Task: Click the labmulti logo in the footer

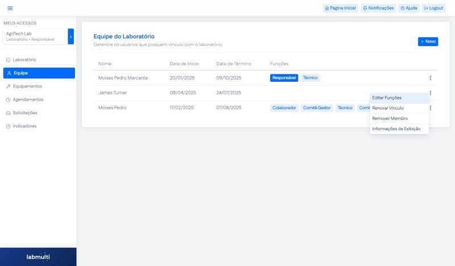Action: (x=38, y=257)
